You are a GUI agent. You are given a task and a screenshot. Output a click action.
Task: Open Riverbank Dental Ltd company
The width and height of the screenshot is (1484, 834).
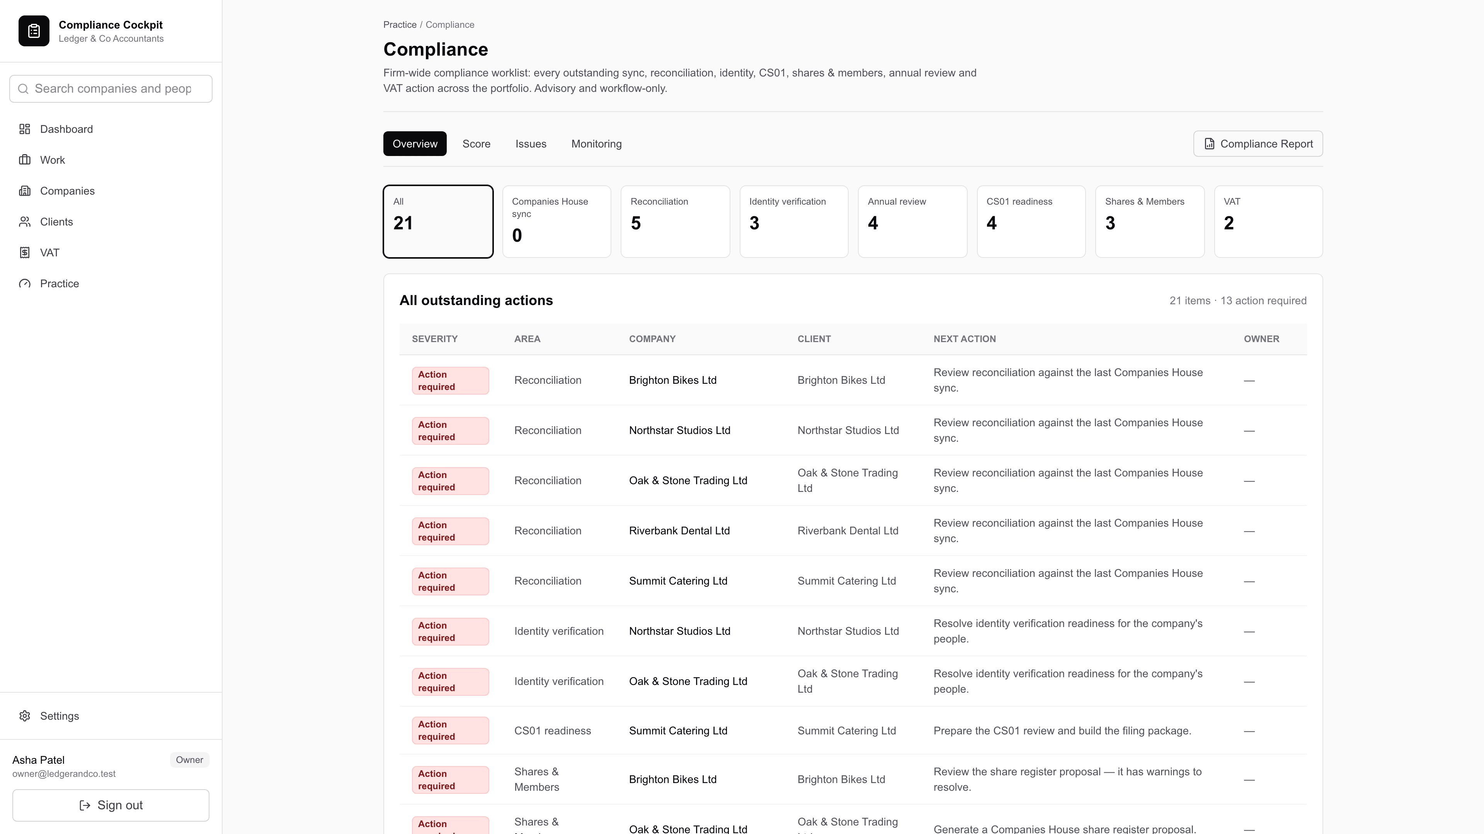click(679, 531)
